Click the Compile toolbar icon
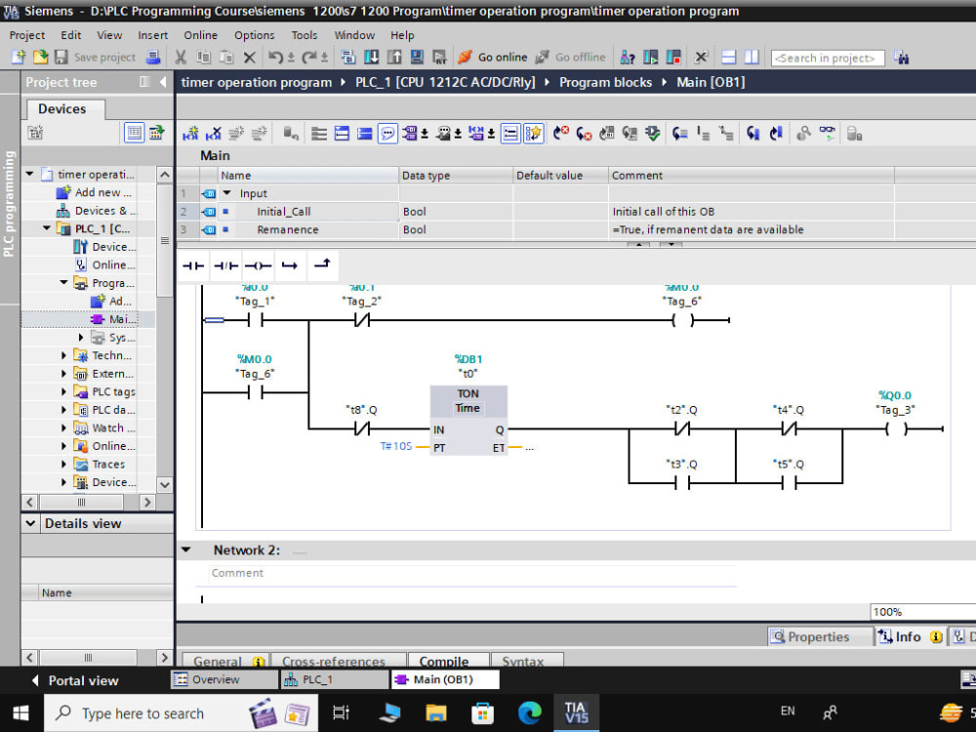This screenshot has width=976, height=732. (349, 57)
